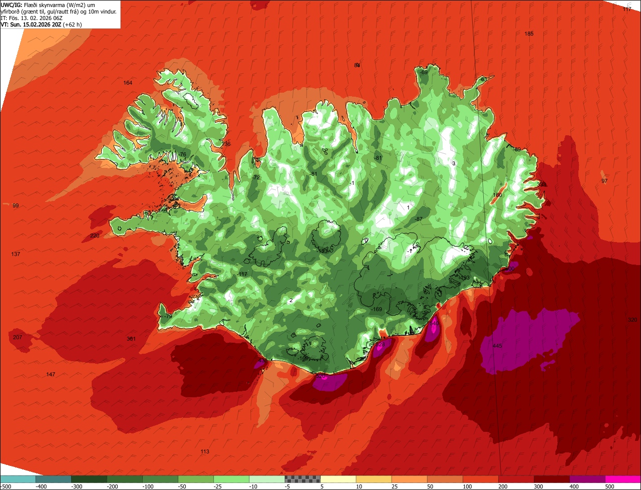Click the "185" value over northern sea
The width and height of the screenshot is (641, 490).
(529, 34)
